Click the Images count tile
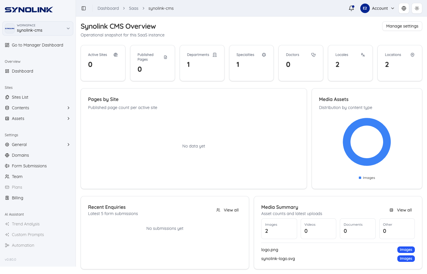 point(279,229)
